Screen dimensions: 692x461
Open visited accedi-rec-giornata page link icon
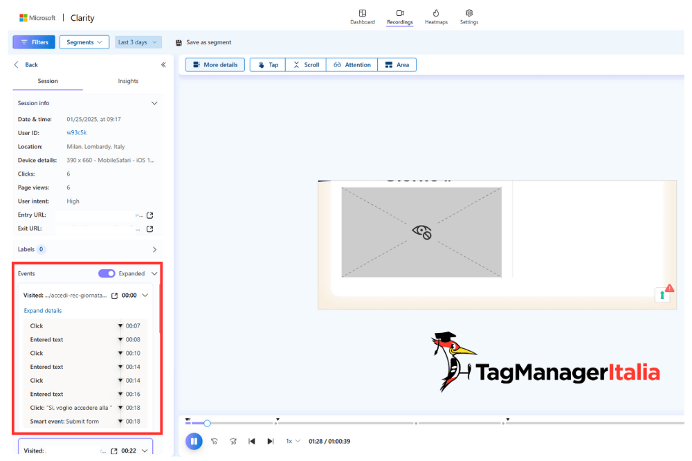point(114,296)
